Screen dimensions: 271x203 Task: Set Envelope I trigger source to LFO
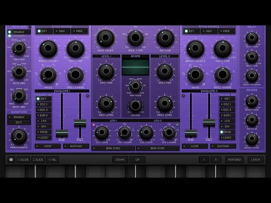43,121
